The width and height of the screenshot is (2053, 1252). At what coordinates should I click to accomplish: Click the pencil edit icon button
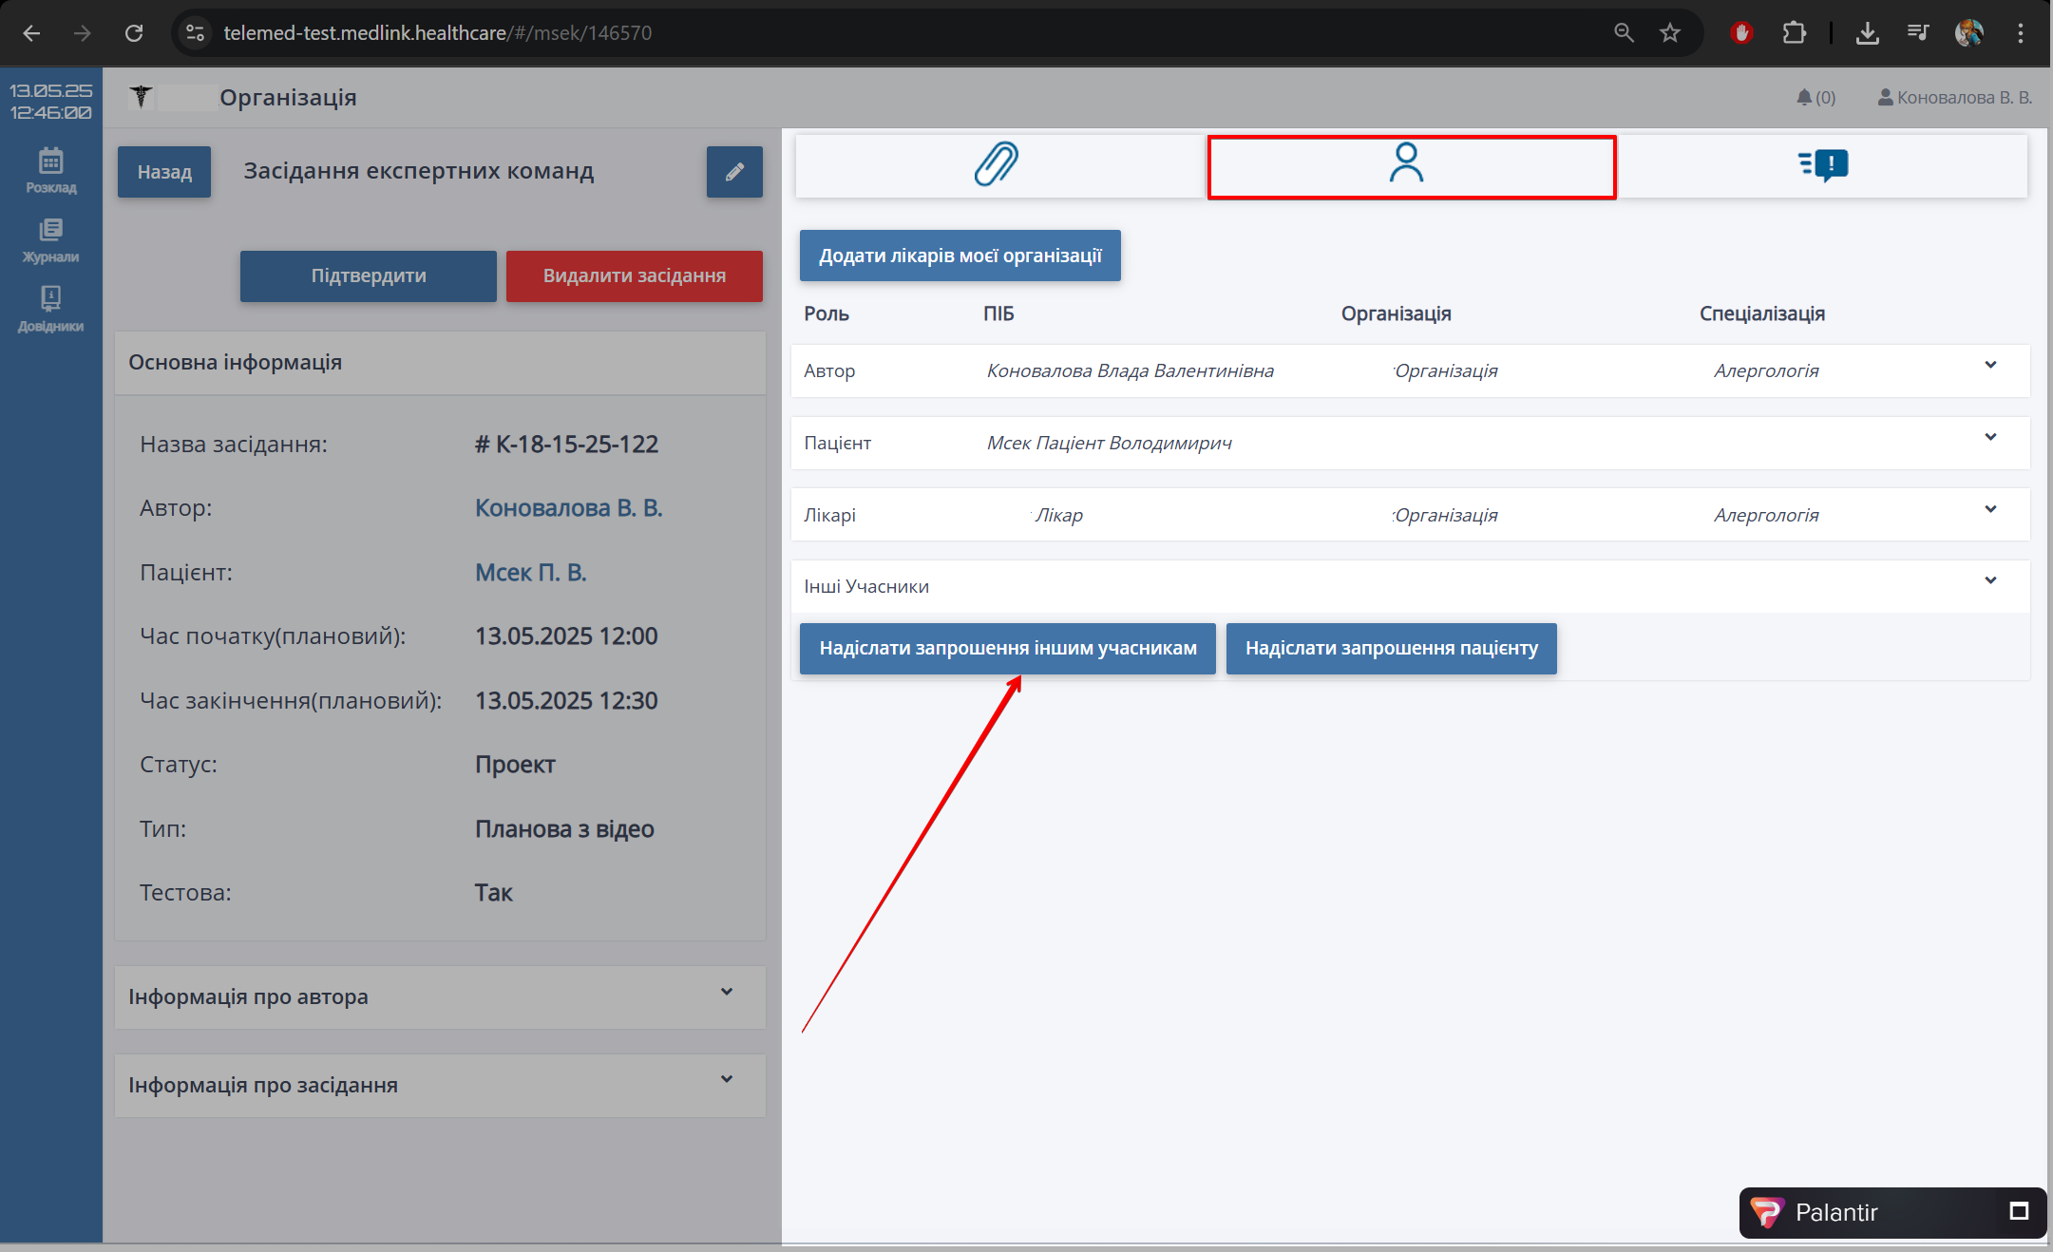[x=734, y=172]
